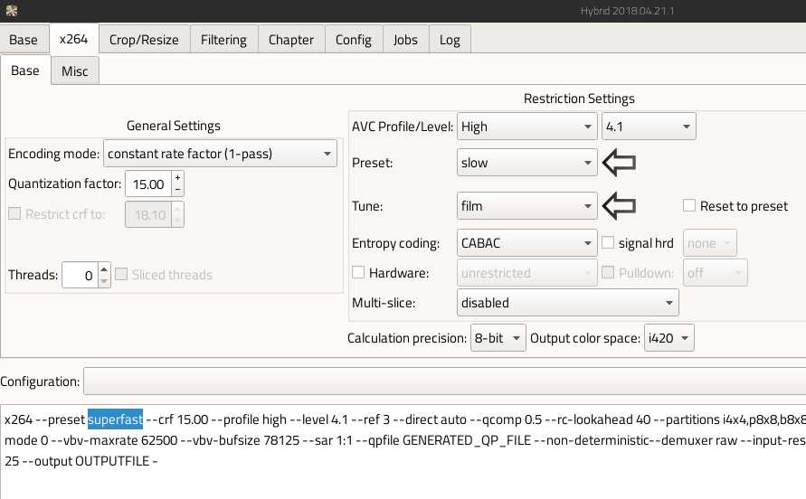Open Entropy coding CABAC dropdown
806x499 pixels.
click(526, 243)
